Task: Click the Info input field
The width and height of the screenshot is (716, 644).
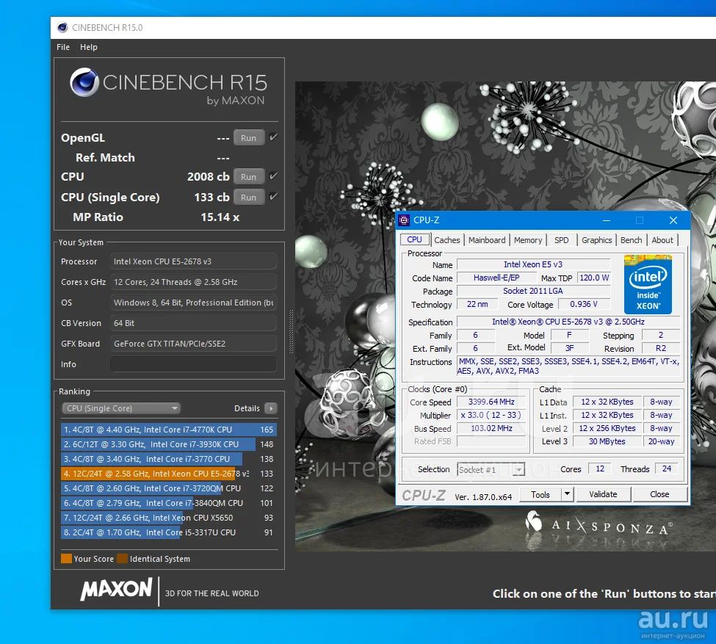Action: tap(193, 364)
